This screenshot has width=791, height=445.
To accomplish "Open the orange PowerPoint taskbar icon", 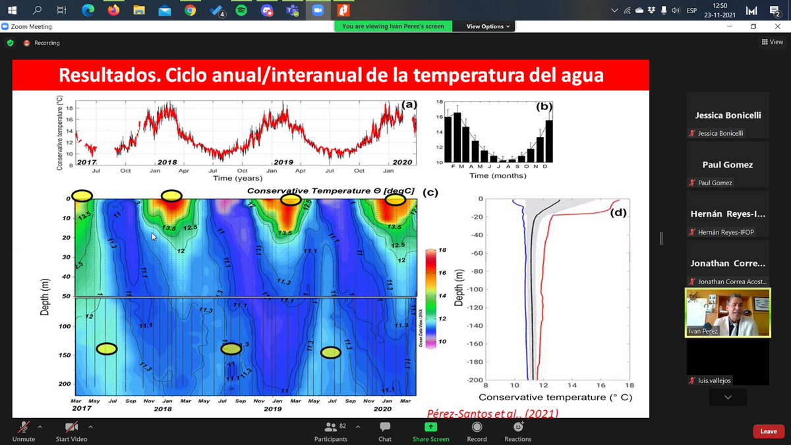I will coord(343,11).
